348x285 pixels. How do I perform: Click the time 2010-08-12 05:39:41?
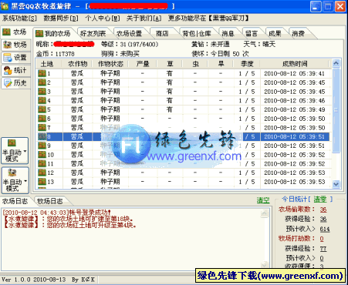point(295,73)
